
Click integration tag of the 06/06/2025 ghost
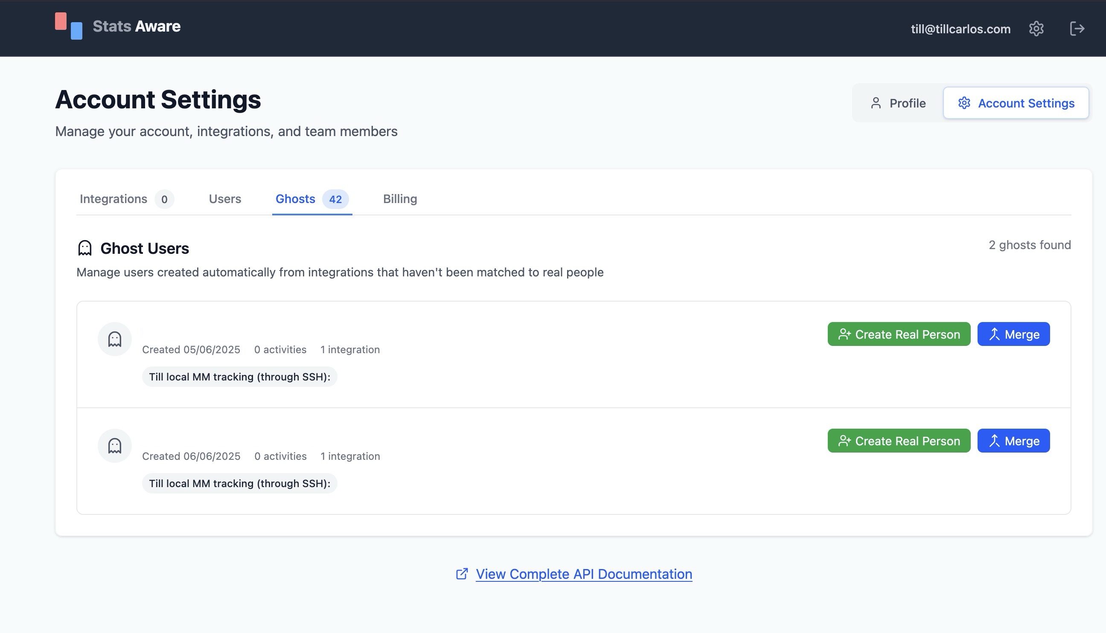point(240,483)
